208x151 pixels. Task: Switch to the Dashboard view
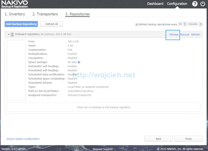tap(155, 4)
